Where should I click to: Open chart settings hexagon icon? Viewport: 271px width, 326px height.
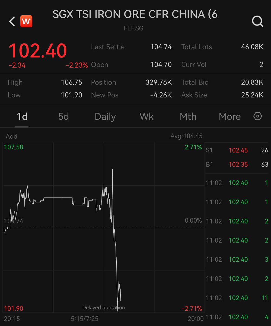click(x=257, y=116)
